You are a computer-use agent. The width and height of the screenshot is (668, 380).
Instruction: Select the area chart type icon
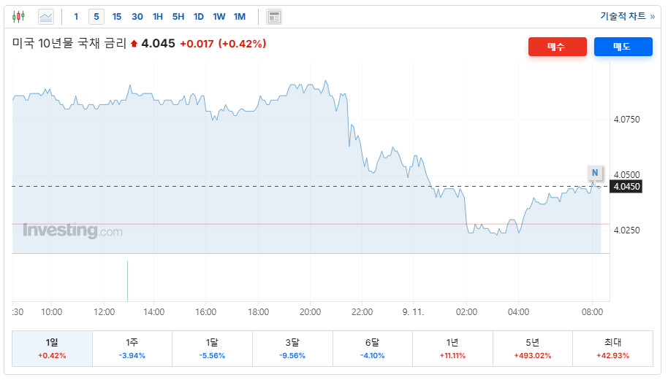tap(45, 16)
